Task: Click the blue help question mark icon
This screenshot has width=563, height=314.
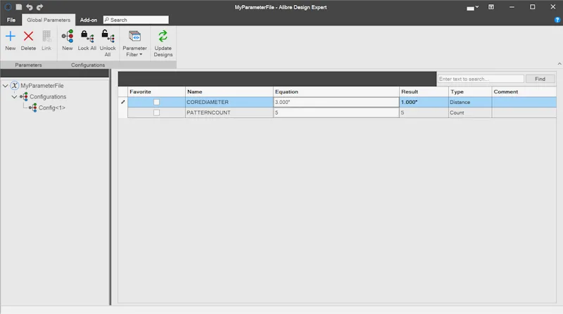Action: pos(557,20)
